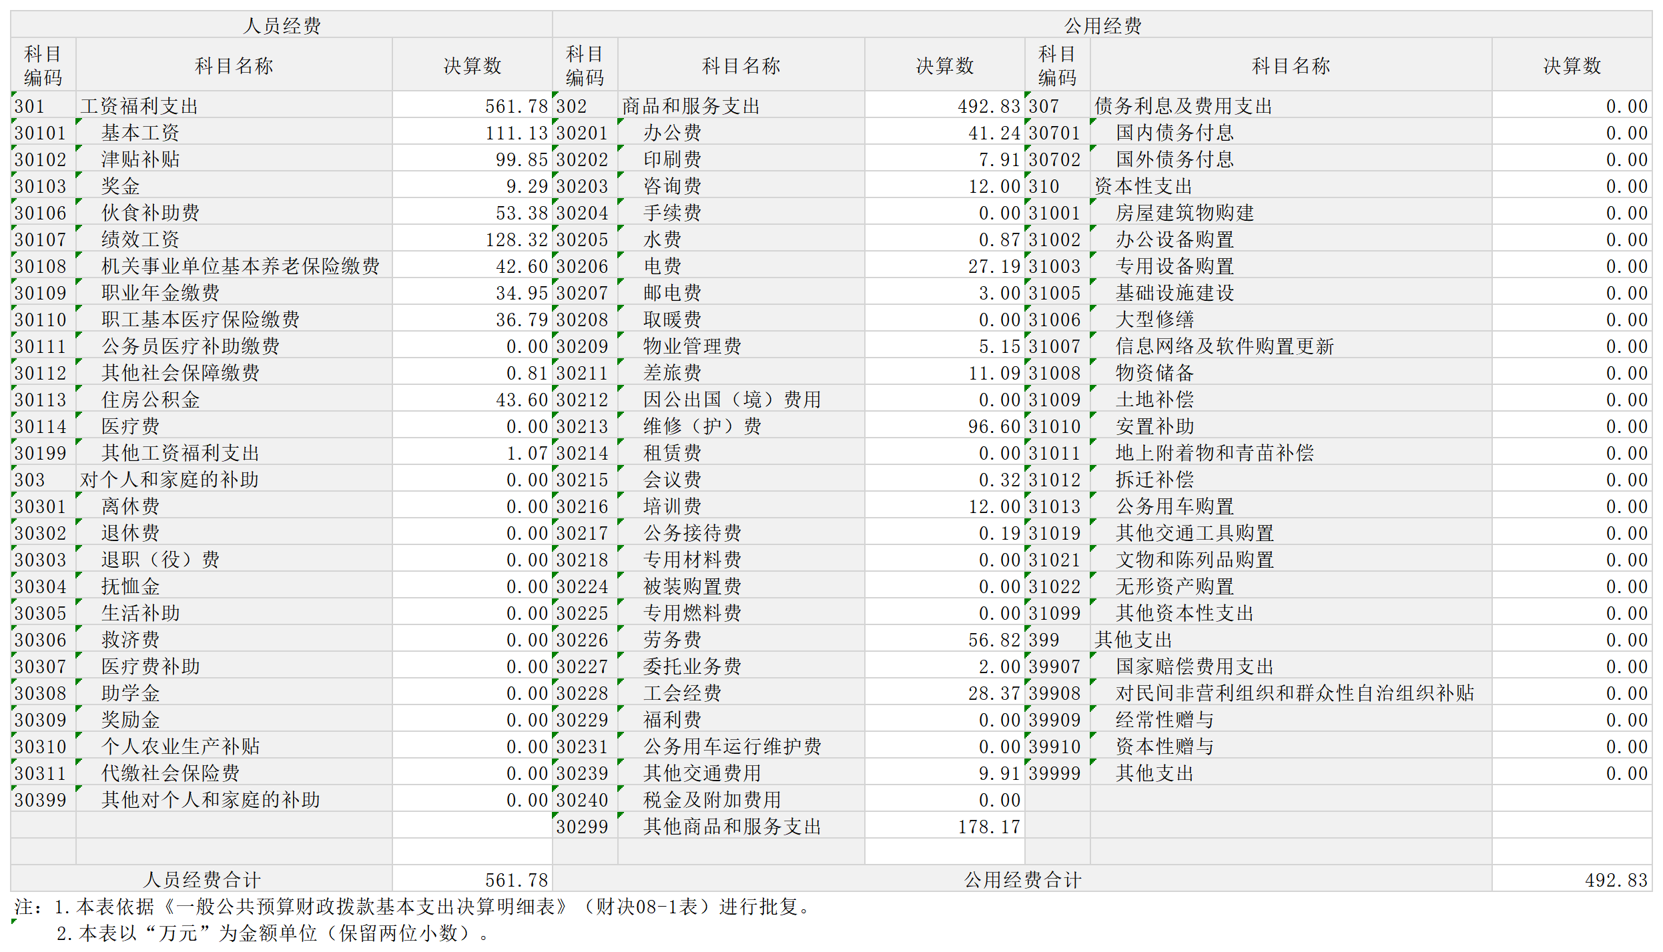The width and height of the screenshot is (1663, 952).
Task: Click the 人员经费 header cell
Action: 281,25
